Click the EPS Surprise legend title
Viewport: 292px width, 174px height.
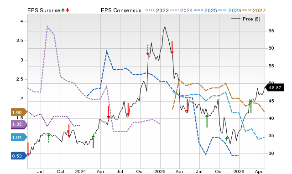click(44, 10)
